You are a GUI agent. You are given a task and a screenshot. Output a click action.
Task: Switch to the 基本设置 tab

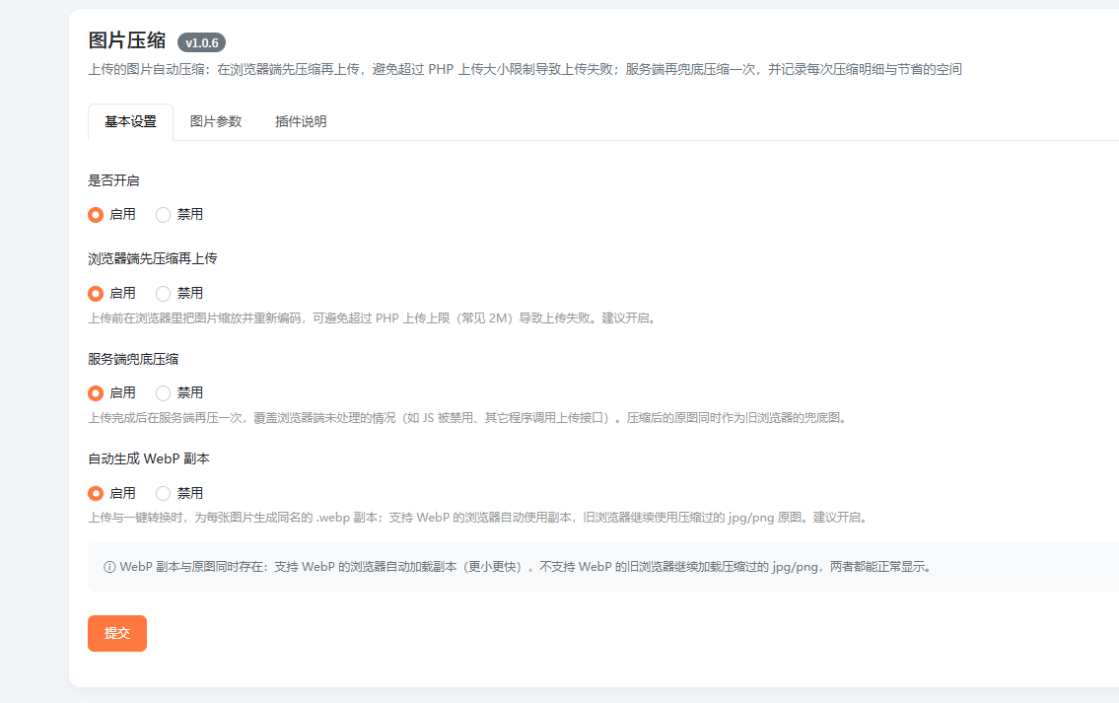tap(130, 122)
